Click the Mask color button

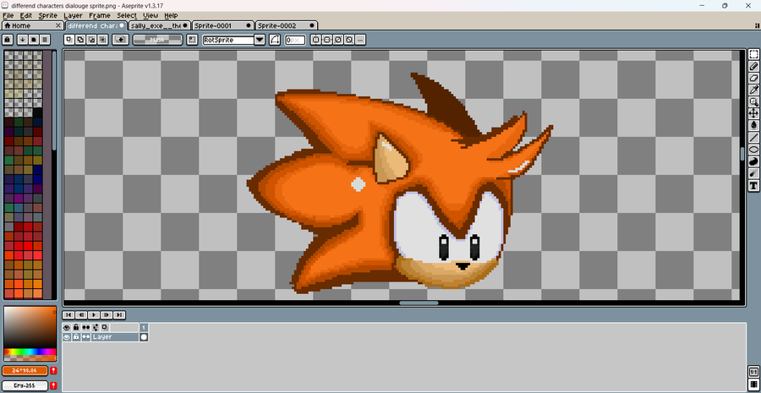pyautogui.click(x=158, y=40)
